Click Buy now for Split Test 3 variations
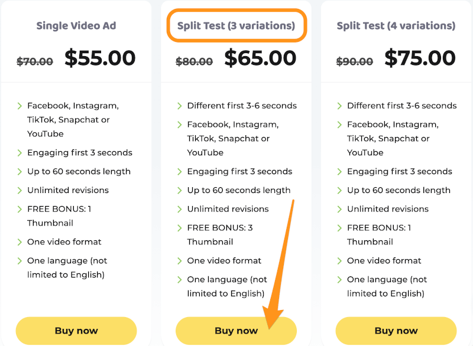 pos(236,330)
